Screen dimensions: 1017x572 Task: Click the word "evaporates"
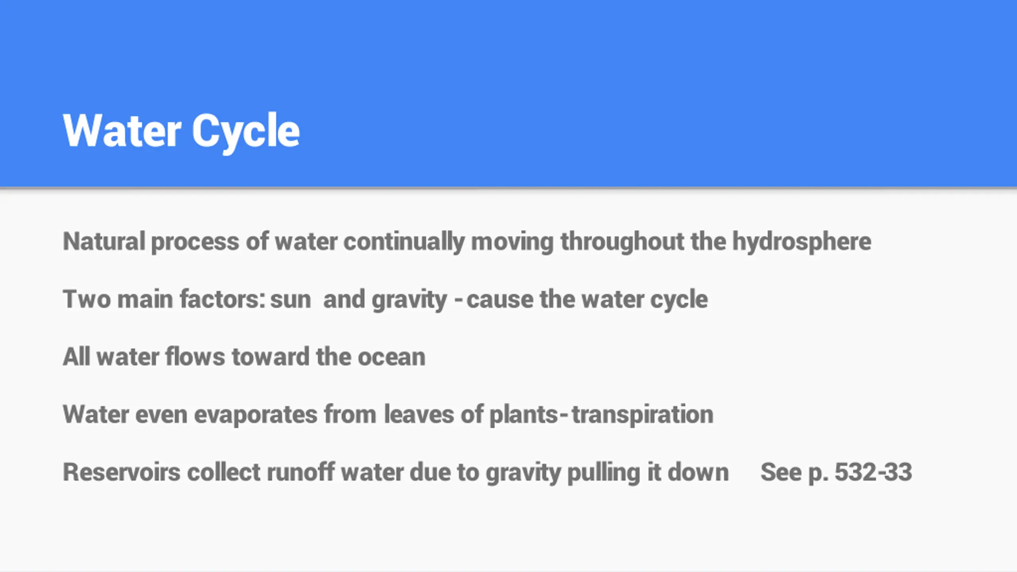click(x=255, y=414)
